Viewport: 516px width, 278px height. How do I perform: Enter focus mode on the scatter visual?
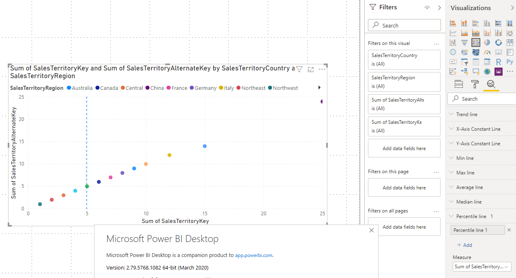311,69
